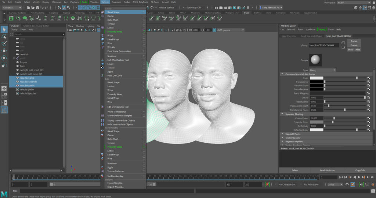Click the Maya logo icon at bottom-left
The width and height of the screenshot is (376, 198).
point(5,194)
